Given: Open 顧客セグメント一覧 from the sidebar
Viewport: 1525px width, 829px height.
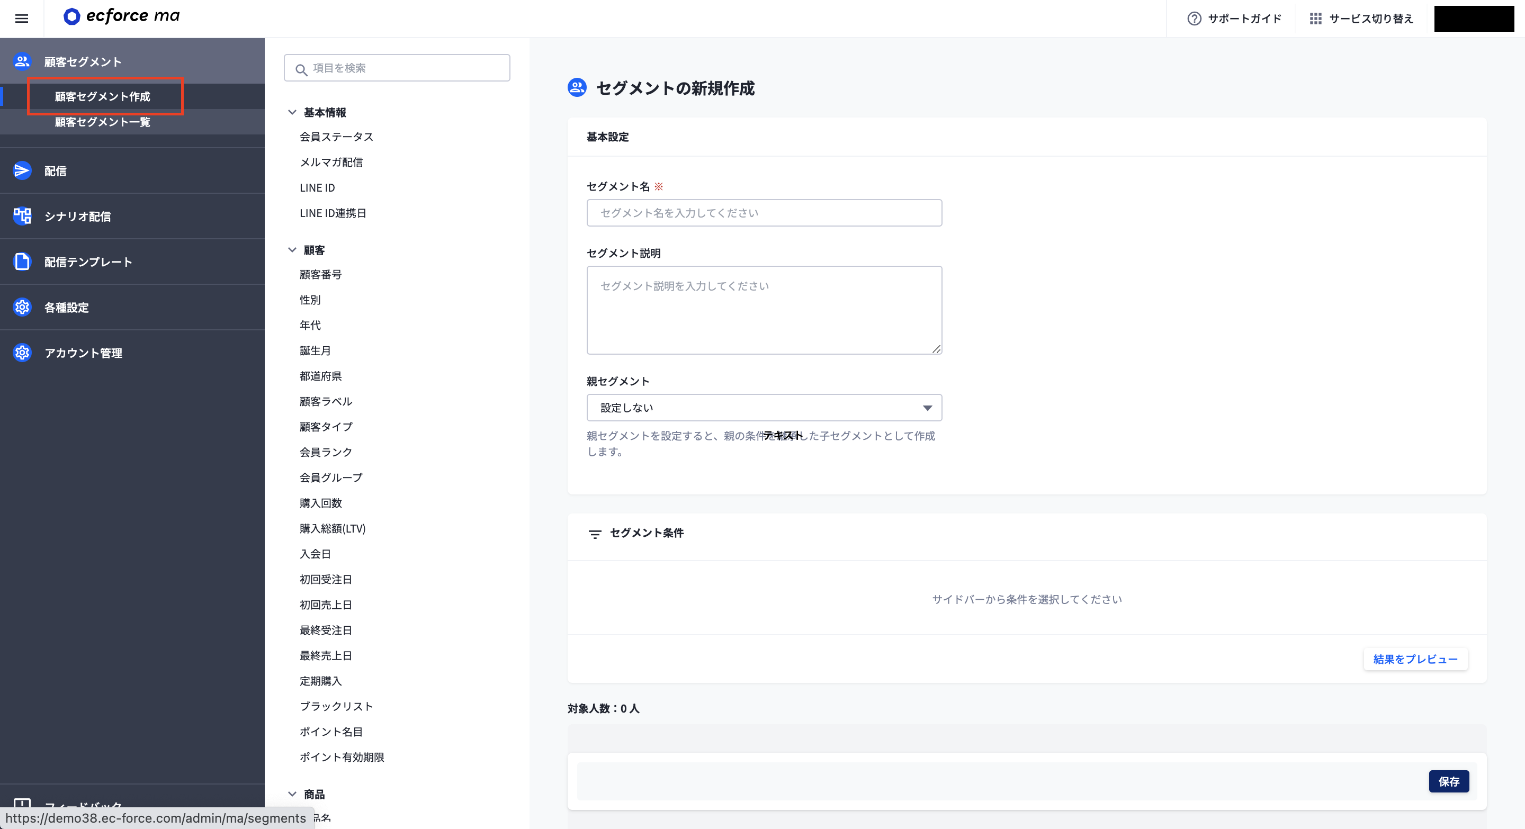Looking at the screenshot, I should 102,122.
